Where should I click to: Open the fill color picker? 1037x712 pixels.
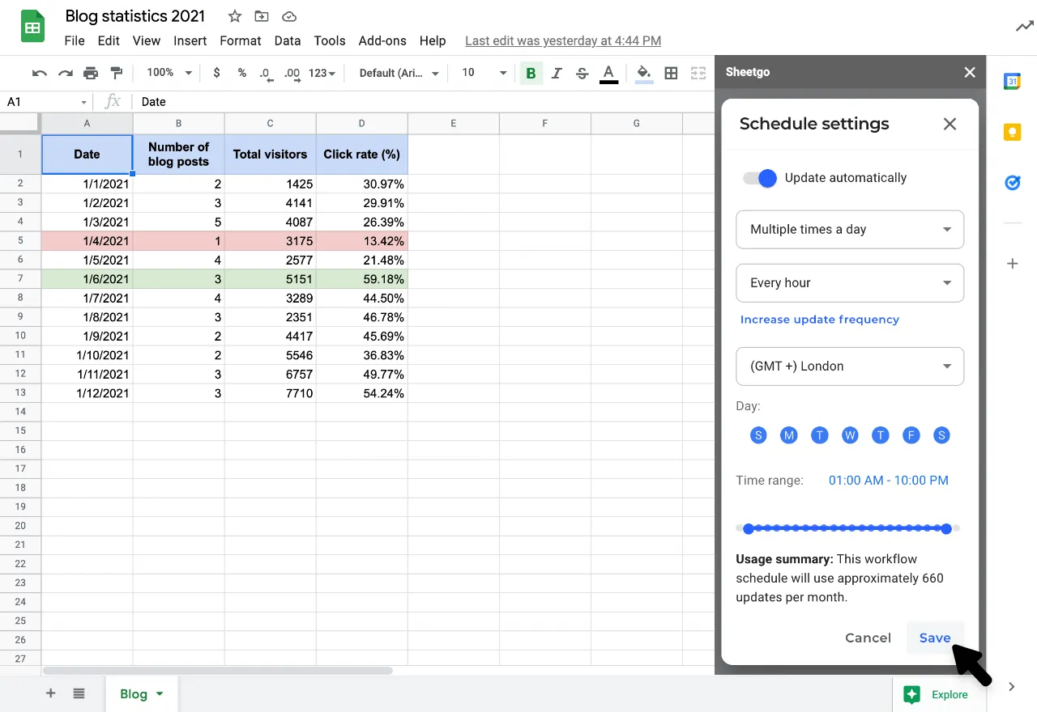(x=644, y=74)
